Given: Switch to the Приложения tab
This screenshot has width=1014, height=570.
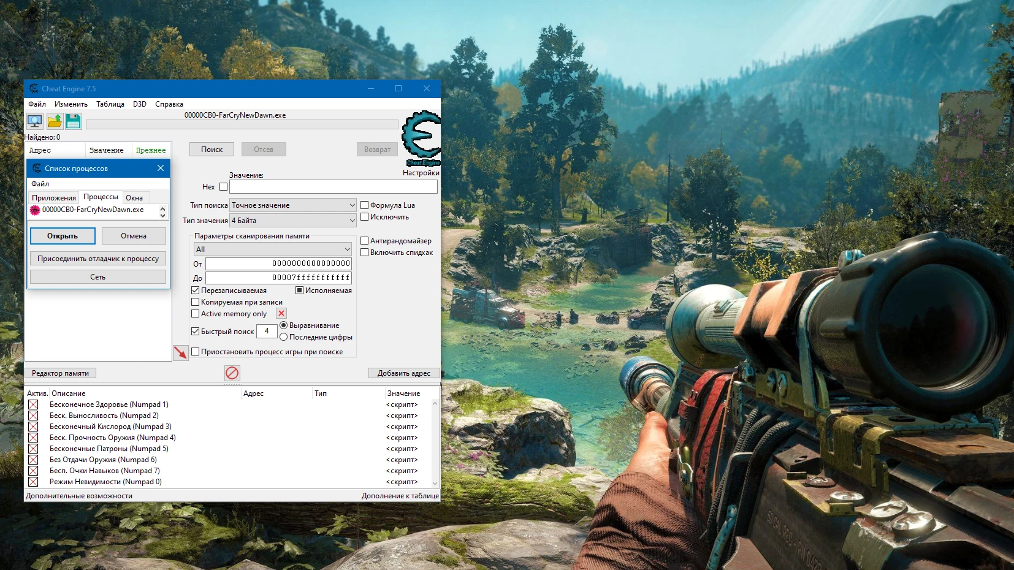Looking at the screenshot, I should [54, 197].
